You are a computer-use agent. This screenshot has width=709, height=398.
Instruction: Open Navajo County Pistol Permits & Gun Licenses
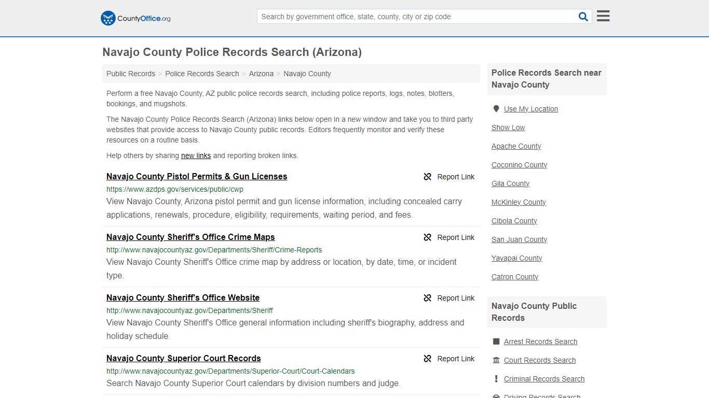coord(197,176)
